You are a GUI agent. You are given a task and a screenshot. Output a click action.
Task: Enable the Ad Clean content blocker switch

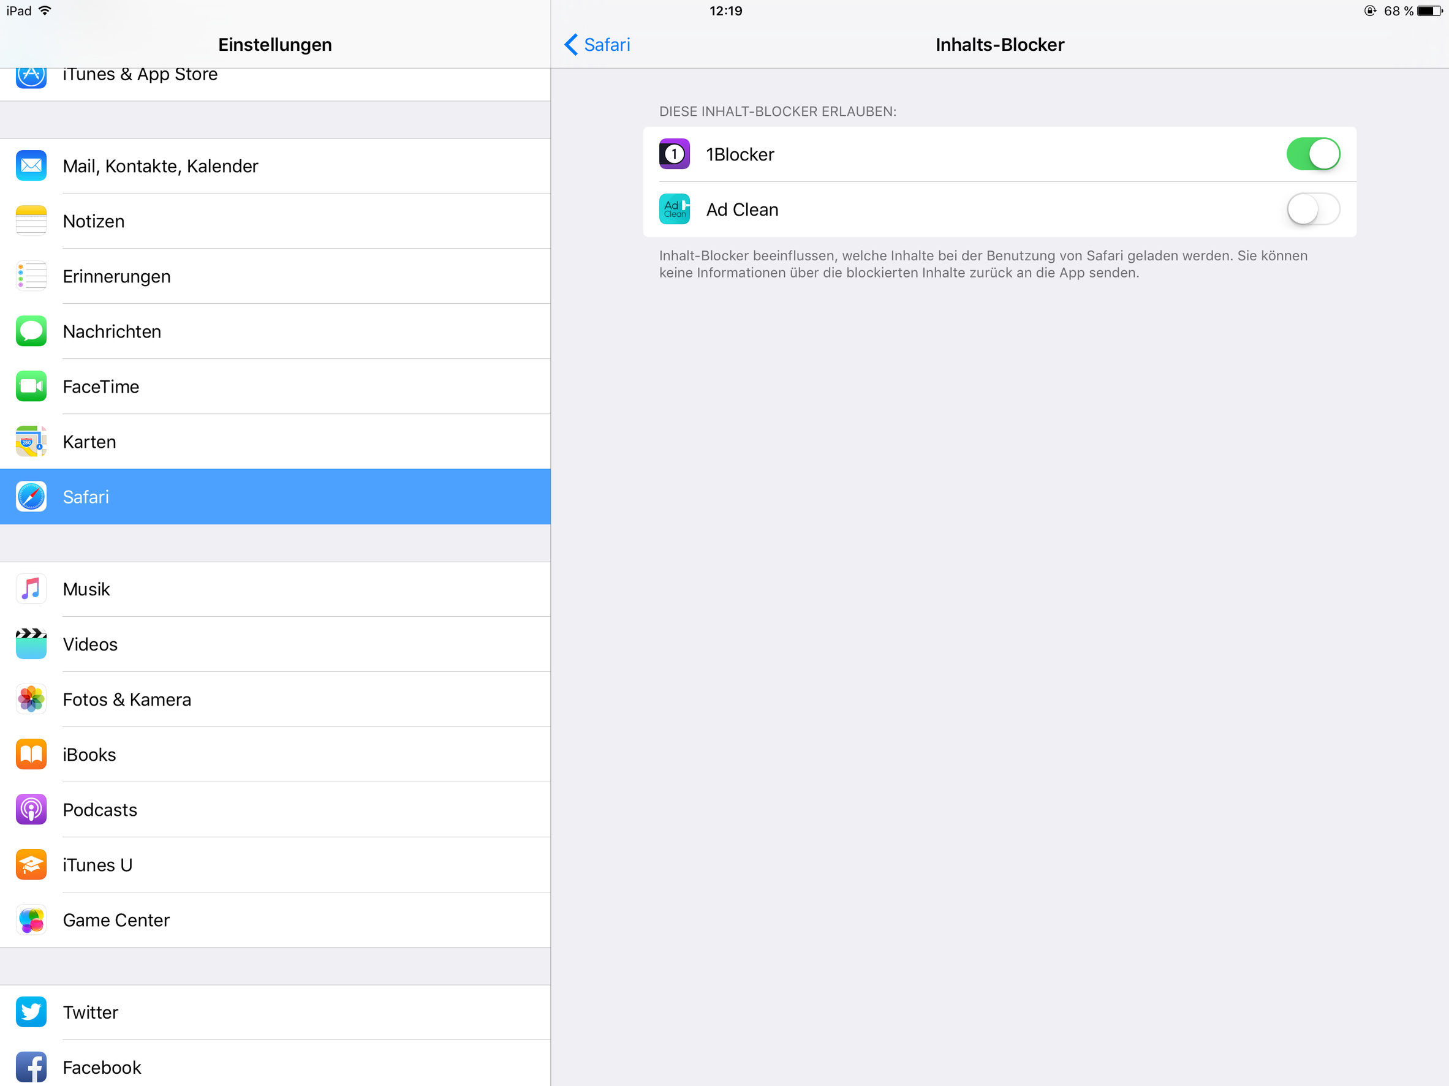pyautogui.click(x=1313, y=209)
